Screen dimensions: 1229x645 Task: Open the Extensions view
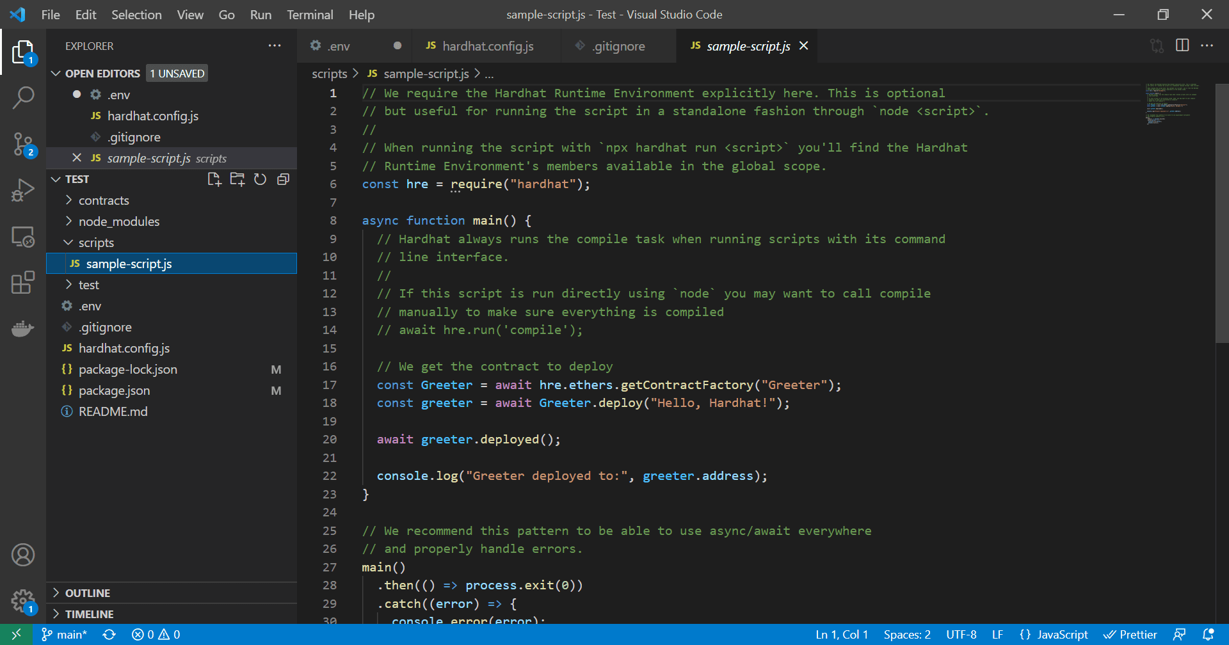pos(23,282)
